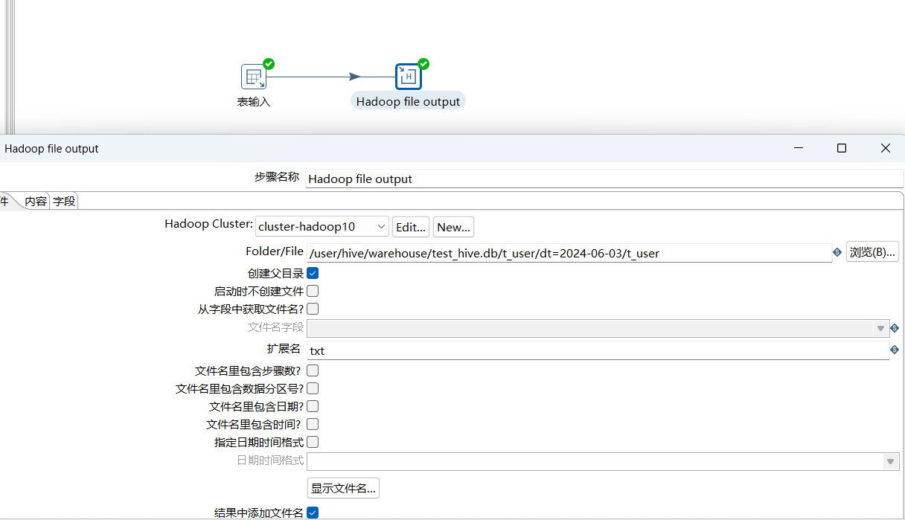Switch to the 内容 tab

pyautogui.click(x=36, y=201)
